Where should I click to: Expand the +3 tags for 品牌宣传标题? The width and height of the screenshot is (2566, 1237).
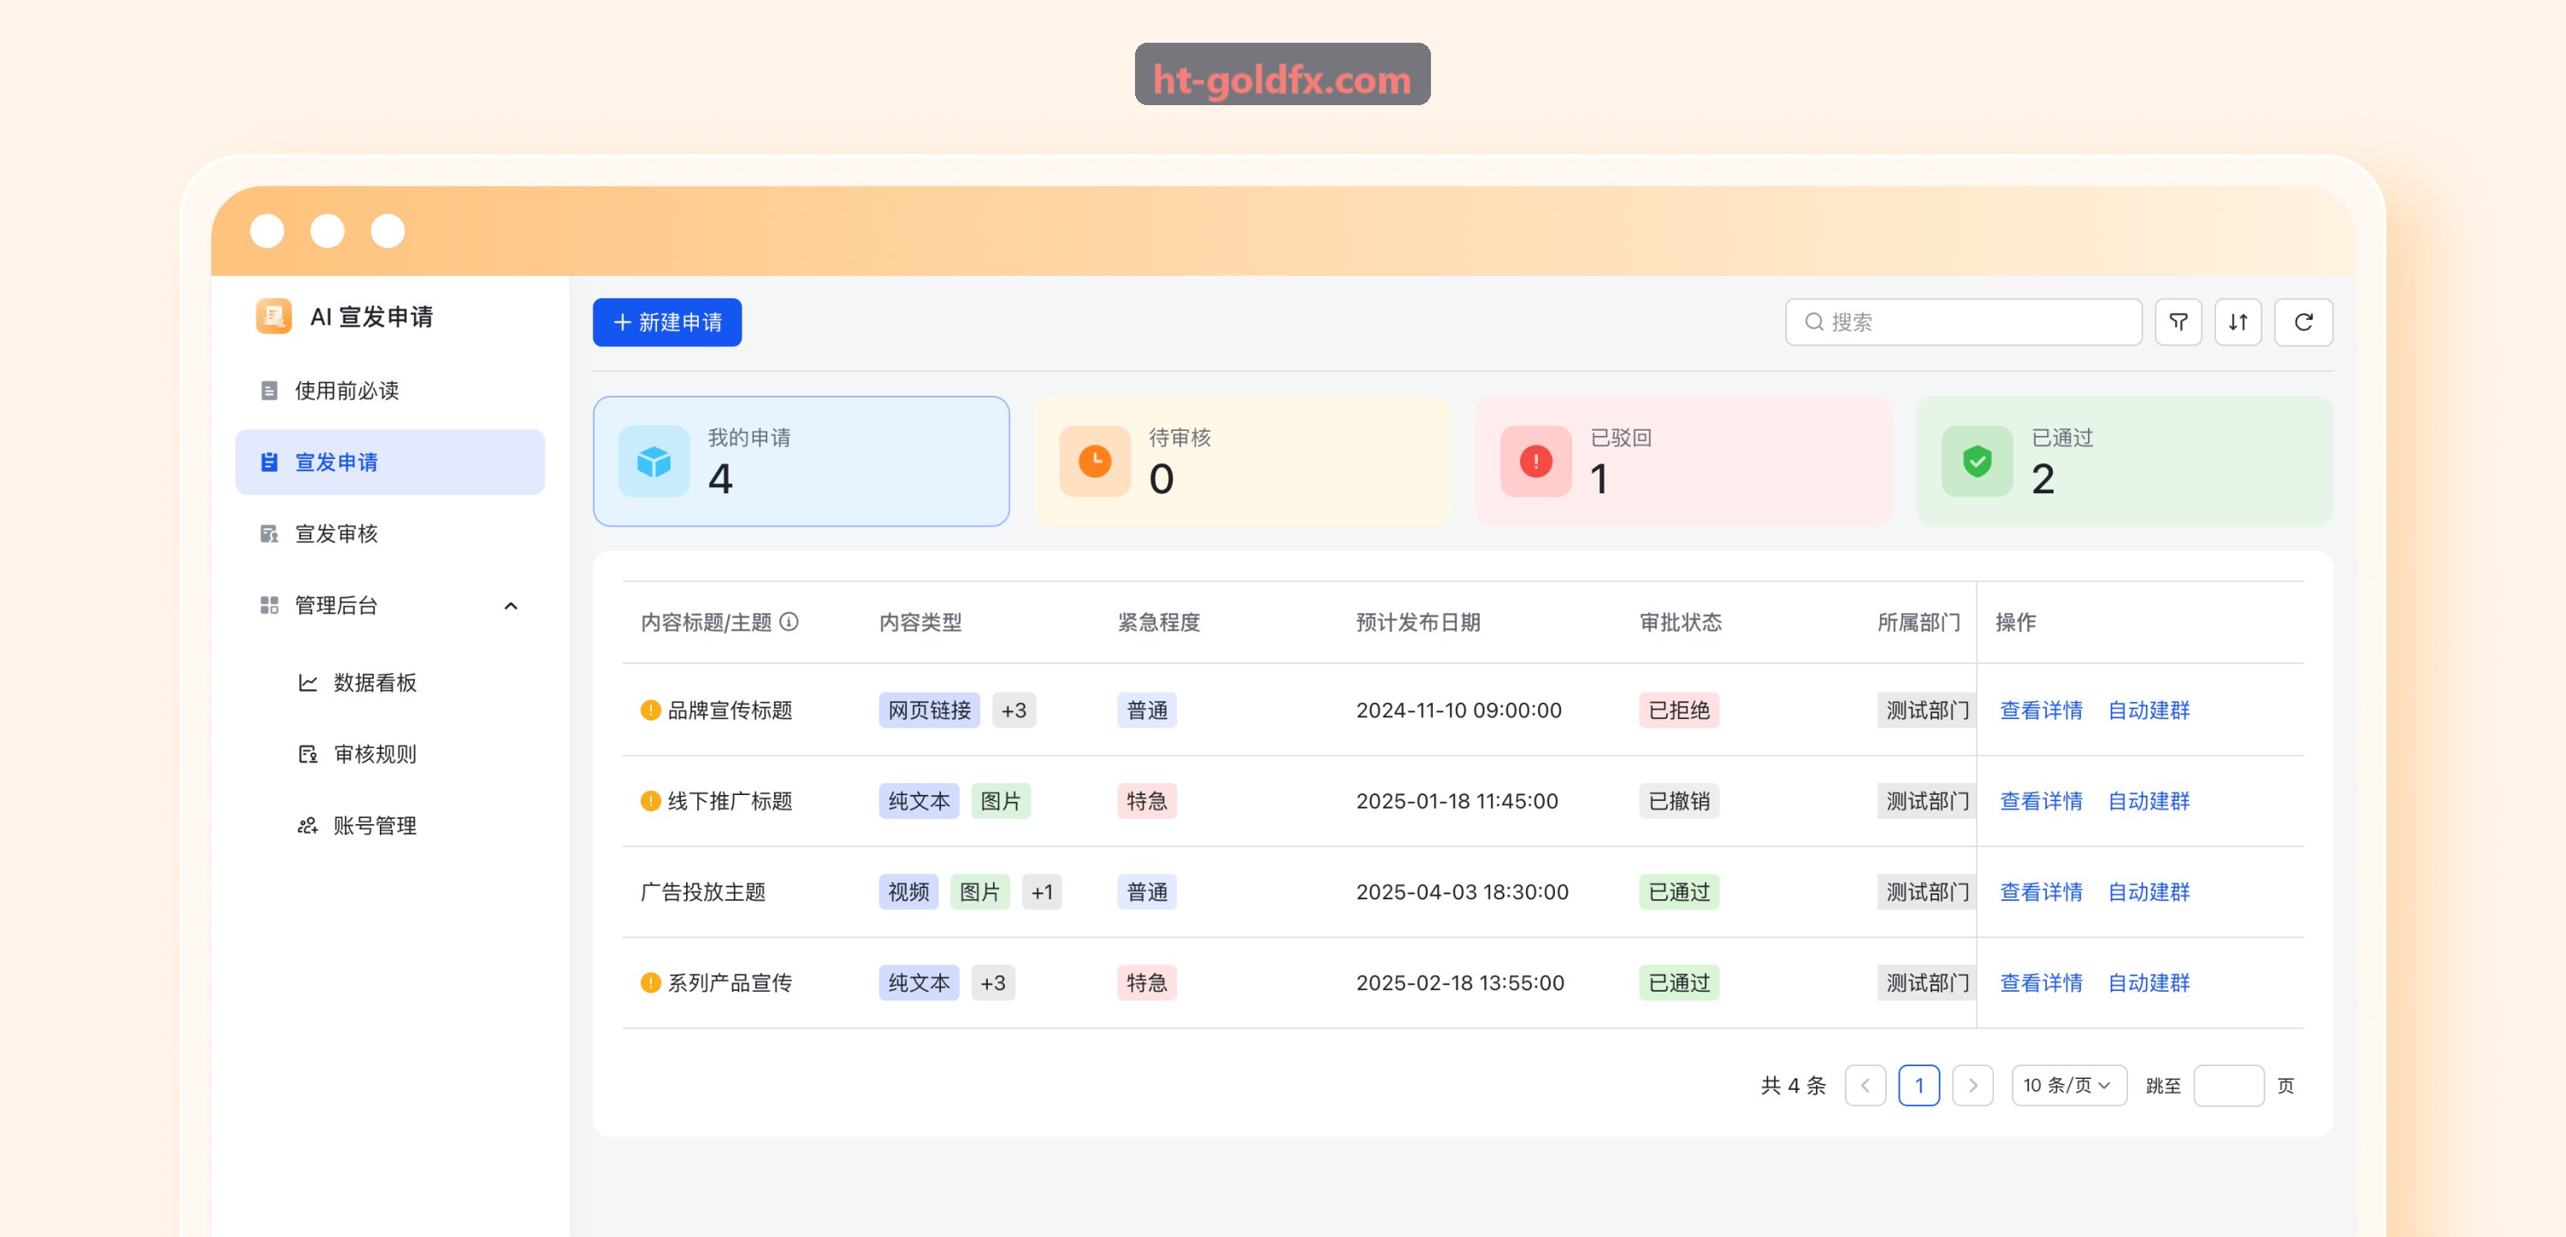coord(1013,710)
